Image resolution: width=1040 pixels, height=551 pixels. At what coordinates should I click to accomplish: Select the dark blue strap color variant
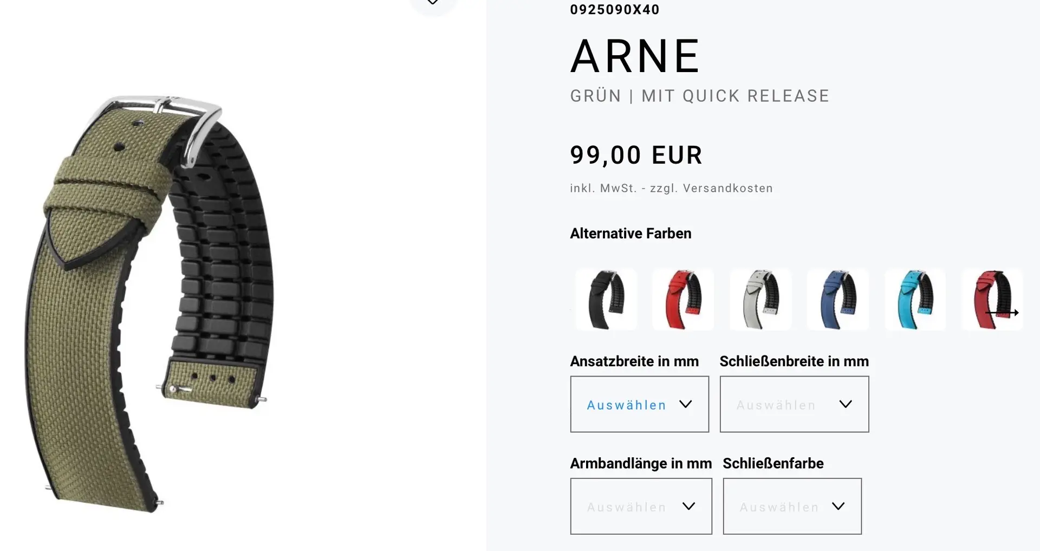[x=838, y=300]
